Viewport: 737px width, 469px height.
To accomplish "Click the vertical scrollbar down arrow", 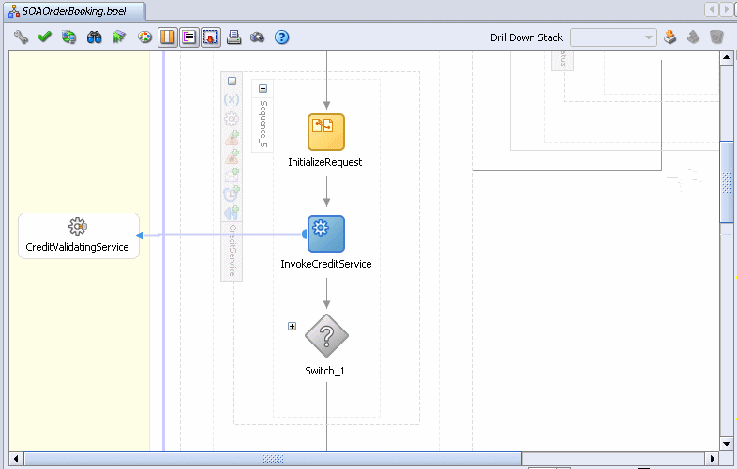I will (727, 444).
